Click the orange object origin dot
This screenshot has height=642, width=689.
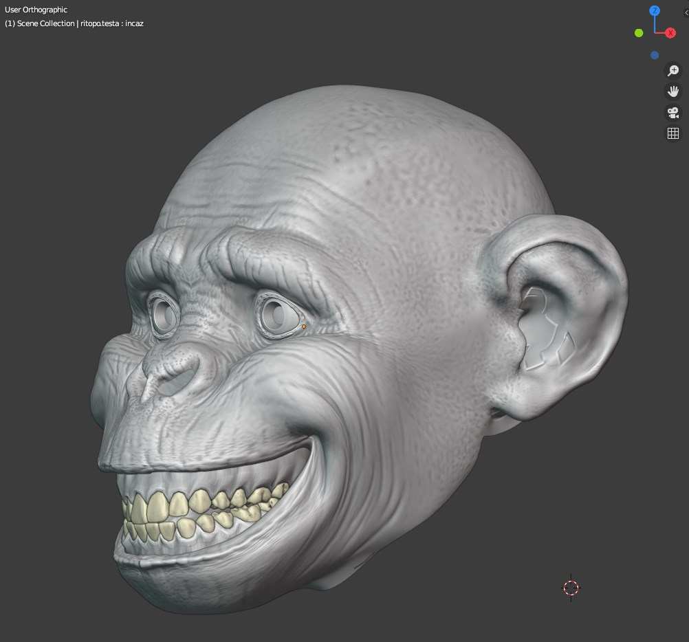coord(304,326)
